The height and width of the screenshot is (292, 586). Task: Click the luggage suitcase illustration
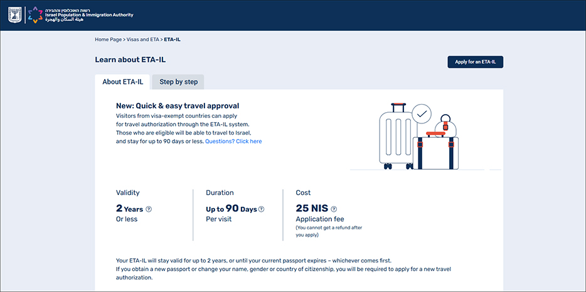point(397,137)
